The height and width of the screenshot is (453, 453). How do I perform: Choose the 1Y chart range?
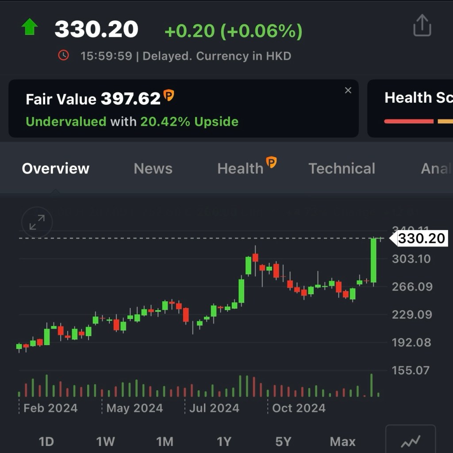pos(224,441)
